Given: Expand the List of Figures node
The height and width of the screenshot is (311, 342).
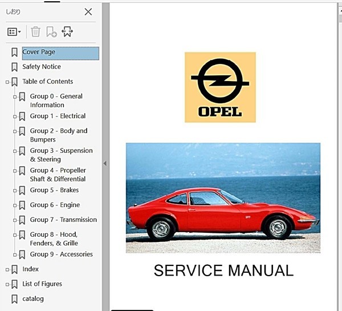Looking at the screenshot, I should [x=7, y=285].
